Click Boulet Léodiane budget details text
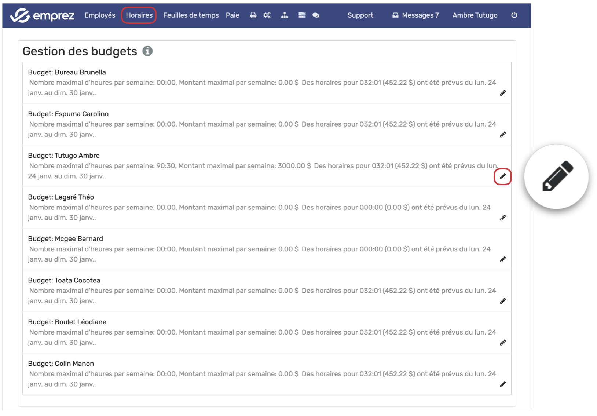This screenshot has height=416, width=597. 262,337
